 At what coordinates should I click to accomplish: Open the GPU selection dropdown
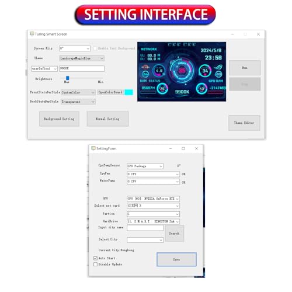pyautogui.click(x=153, y=199)
